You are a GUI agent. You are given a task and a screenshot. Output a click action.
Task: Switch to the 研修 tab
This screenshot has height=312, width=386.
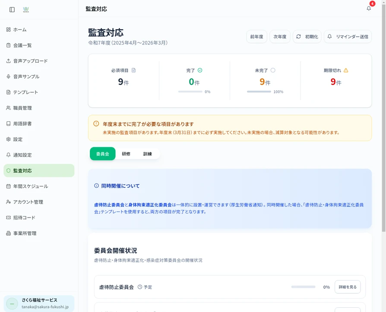point(126,154)
